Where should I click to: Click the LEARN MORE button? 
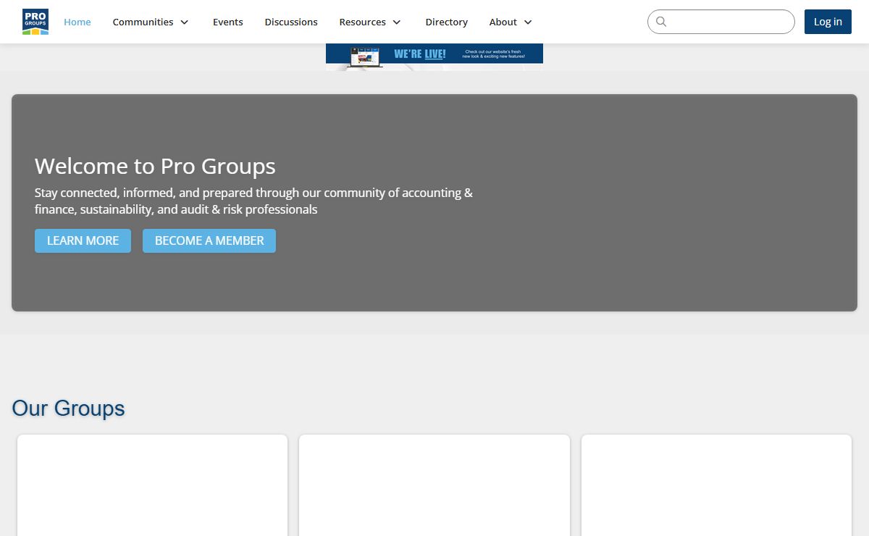(x=83, y=240)
